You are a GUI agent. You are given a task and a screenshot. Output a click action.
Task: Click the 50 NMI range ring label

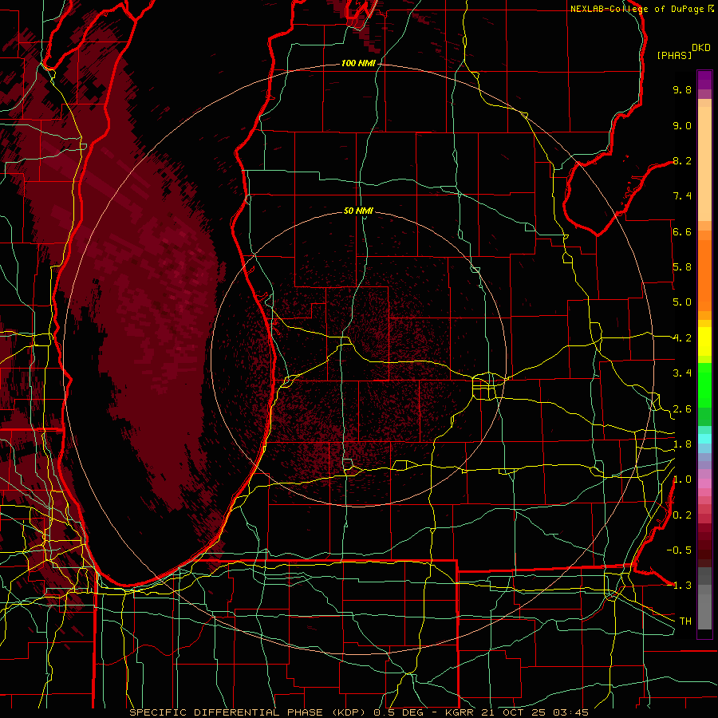pyautogui.click(x=358, y=211)
